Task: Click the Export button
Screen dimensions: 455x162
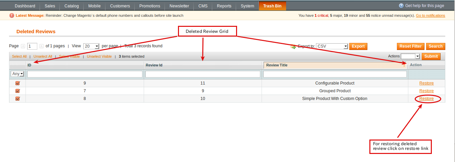Action: point(358,46)
